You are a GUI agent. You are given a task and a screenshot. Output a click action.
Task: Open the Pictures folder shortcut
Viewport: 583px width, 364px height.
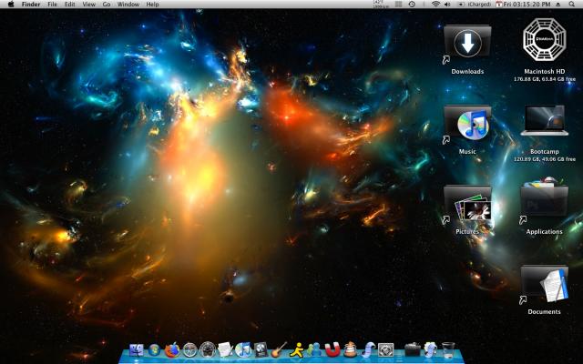tap(467, 203)
